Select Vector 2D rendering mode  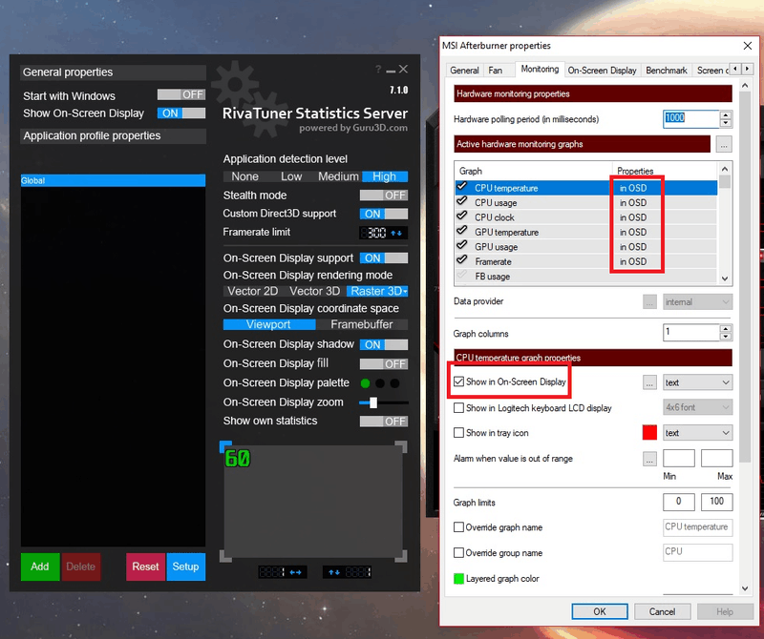[x=253, y=292]
